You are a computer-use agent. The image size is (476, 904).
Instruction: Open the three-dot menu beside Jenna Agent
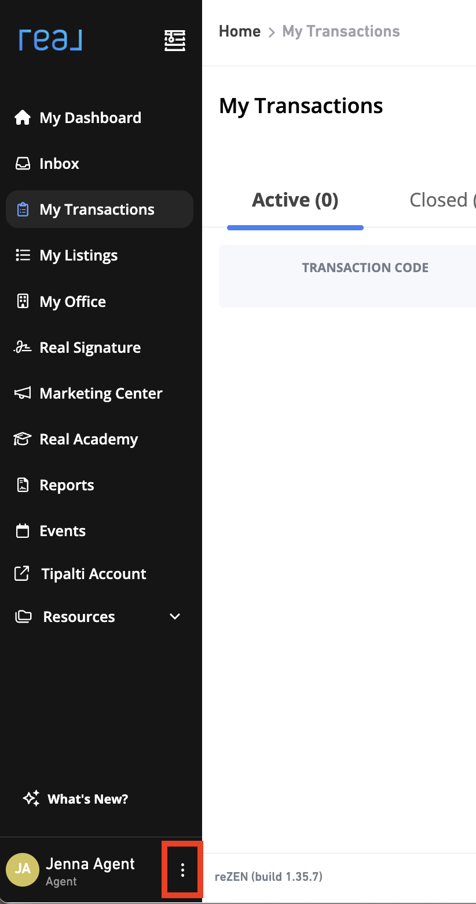182,869
